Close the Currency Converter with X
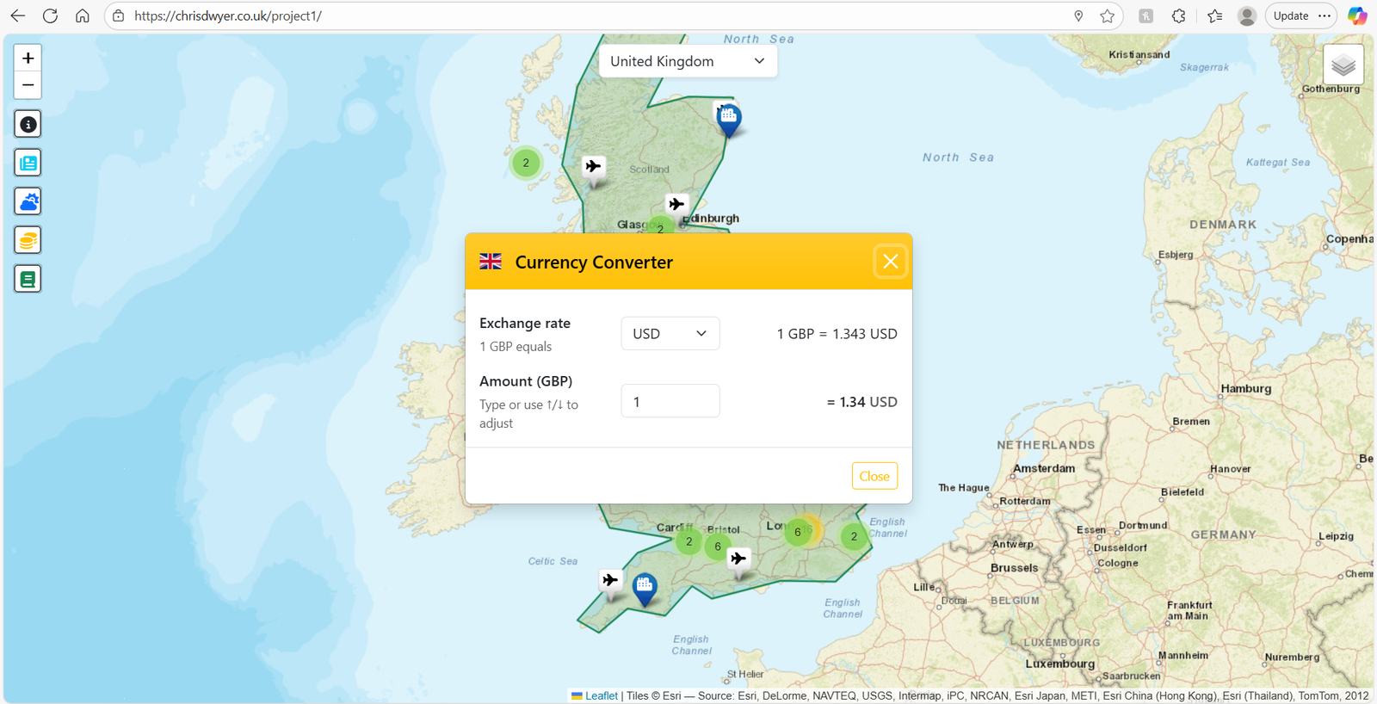The width and height of the screenshot is (1377, 704). [x=890, y=262]
